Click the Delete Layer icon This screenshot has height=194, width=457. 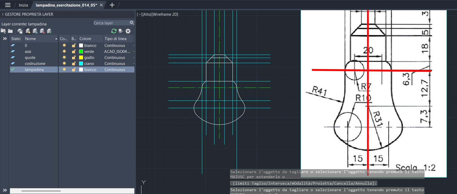click(42, 31)
